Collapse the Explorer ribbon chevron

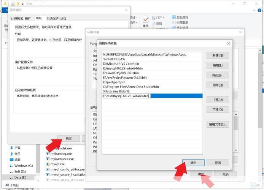(x=254, y=10)
